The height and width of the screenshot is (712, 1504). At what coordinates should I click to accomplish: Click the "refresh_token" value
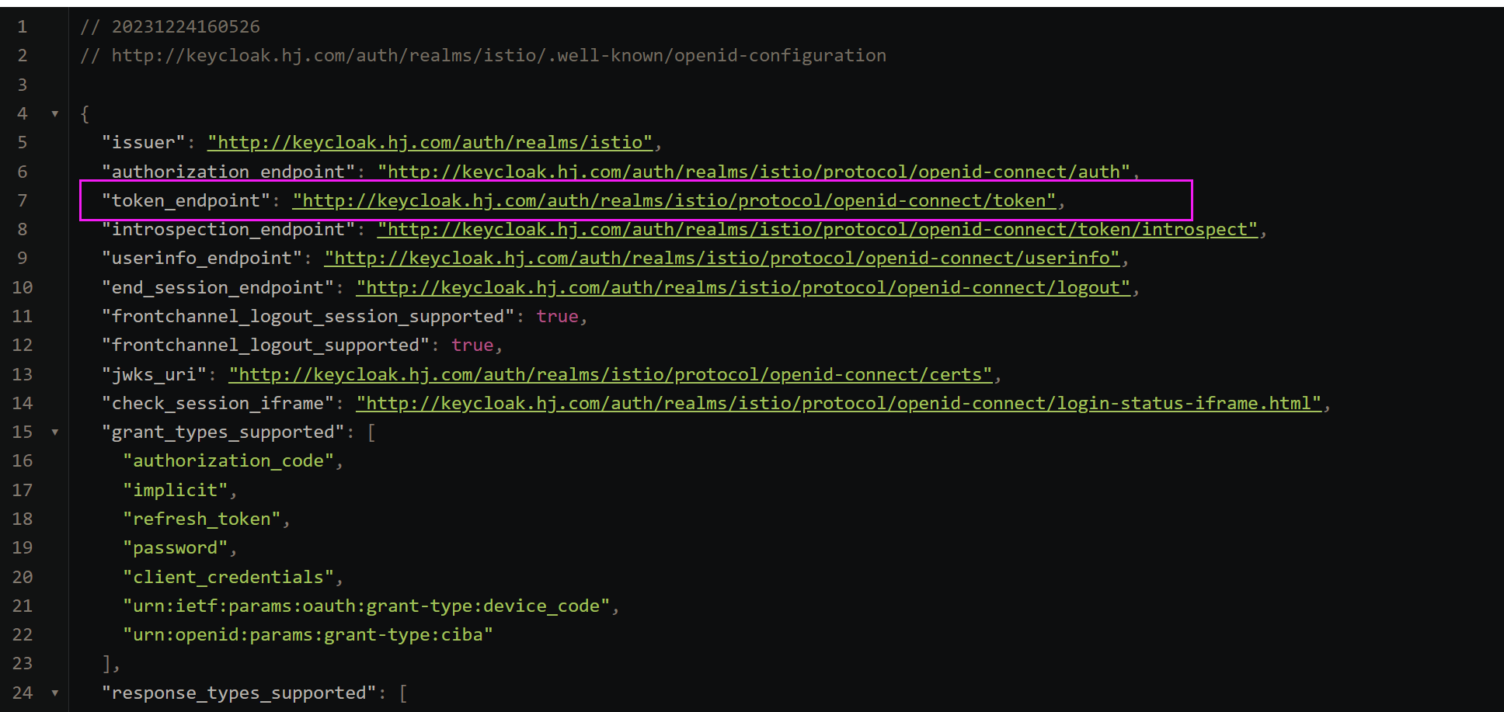pyautogui.click(x=202, y=519)
